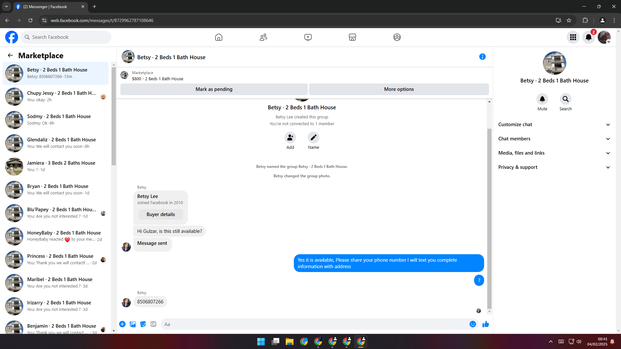Click the Search Facebook field
The width and height of the screenshot is (621, 349).
tap(66, 37)
